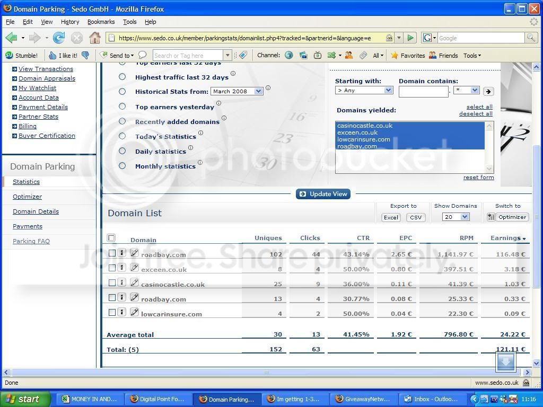The width and height of the screenshot is (543, 407).
Task: Click the security padlock in the status bar
Action: pyautogui.click(x=526, y=383)
